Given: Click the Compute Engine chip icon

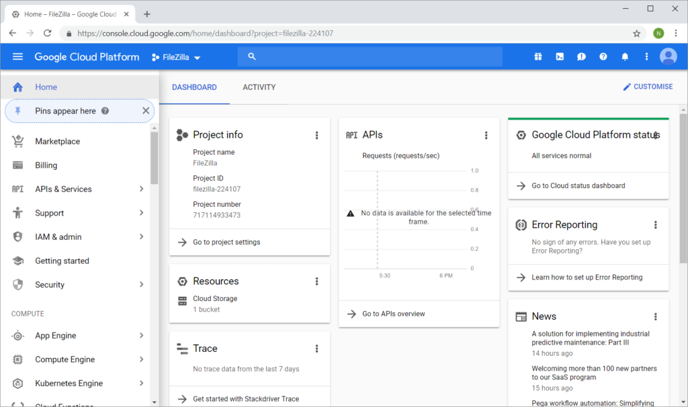Looking at the screenshot, I should click(17, 359).
